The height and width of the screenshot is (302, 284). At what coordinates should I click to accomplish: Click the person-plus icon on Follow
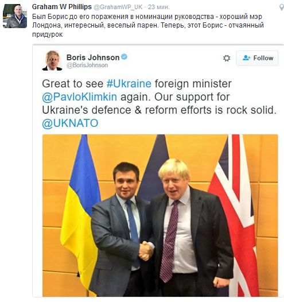[x=247, y=58]
